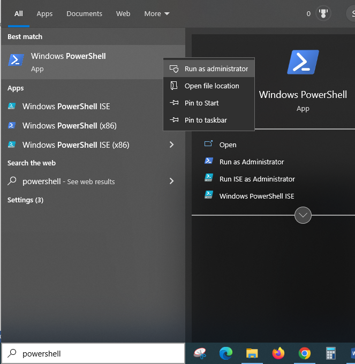
Task: Open Windows PowerShell (x86) app result
Action: (x=69, y=126)
